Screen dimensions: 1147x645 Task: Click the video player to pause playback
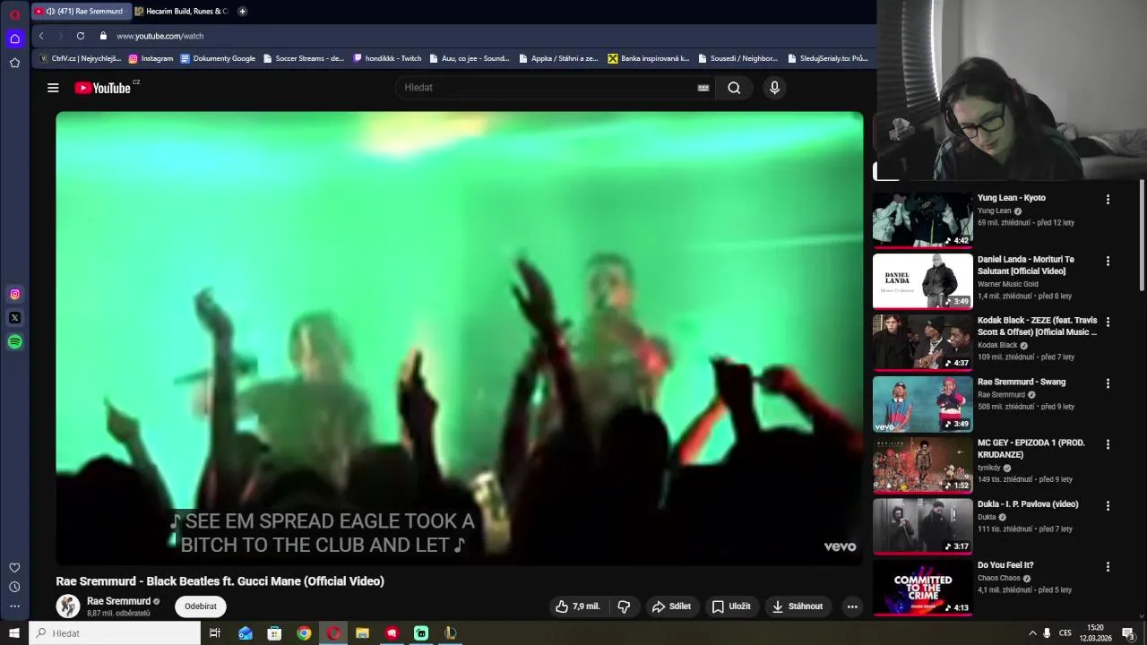point(460,339)
